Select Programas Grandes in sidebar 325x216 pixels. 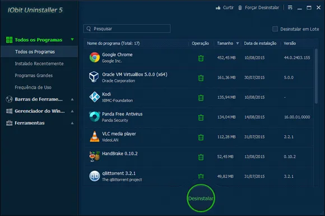(x=34, y=75)
